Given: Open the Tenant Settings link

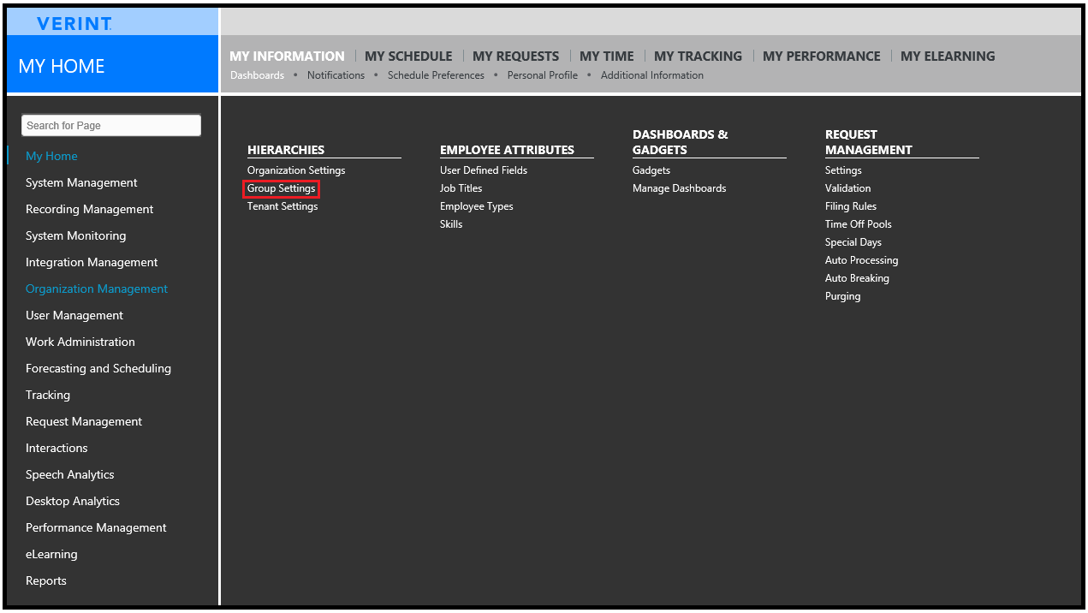Looking at the screenshot, I should pyautogui.click(x=282, y=206).
